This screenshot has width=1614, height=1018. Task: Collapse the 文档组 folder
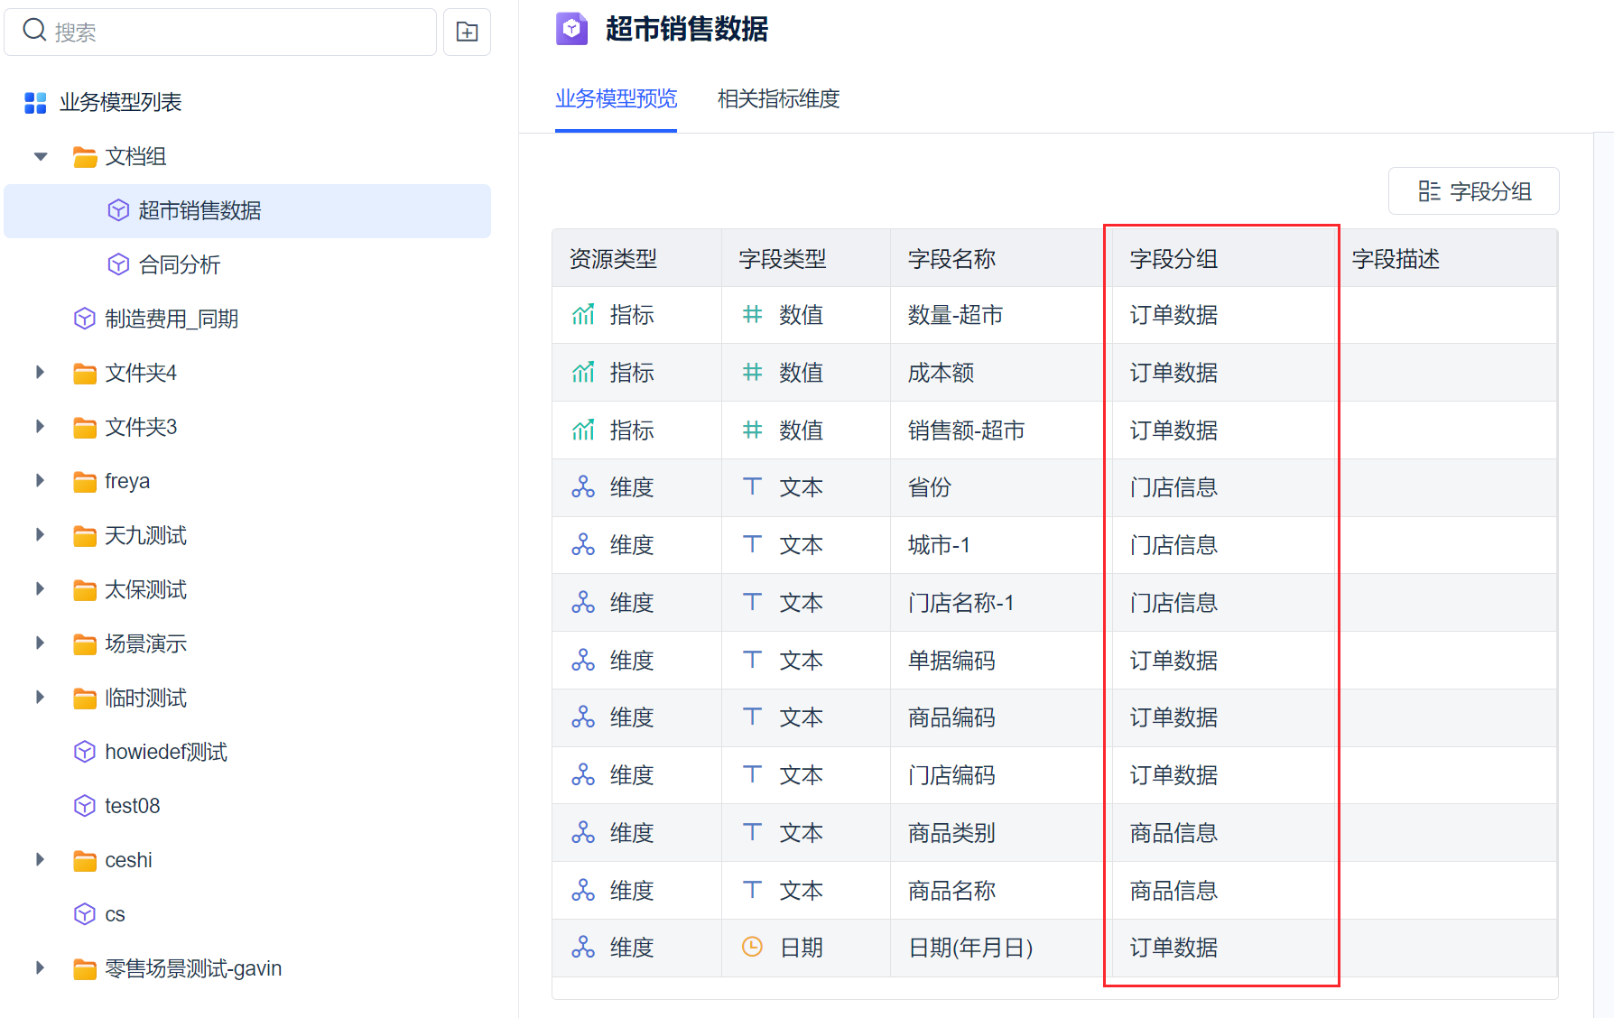coord(41,157)
